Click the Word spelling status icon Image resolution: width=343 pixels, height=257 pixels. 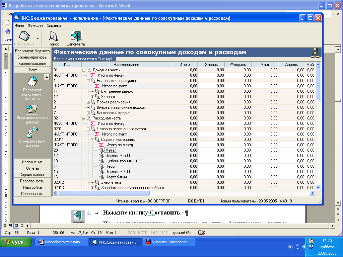201,233
